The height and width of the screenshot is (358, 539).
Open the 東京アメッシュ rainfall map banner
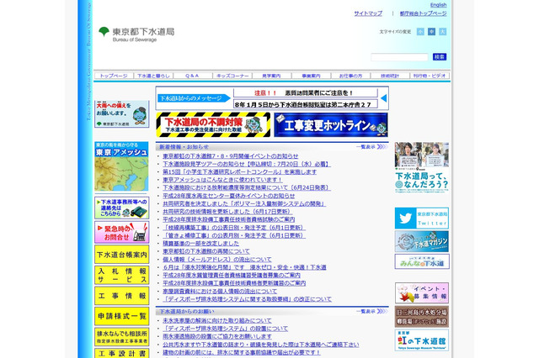[x=121, y=166]
